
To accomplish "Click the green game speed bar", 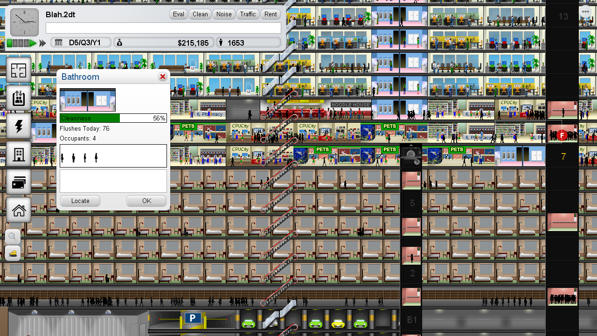I will 21,43.
